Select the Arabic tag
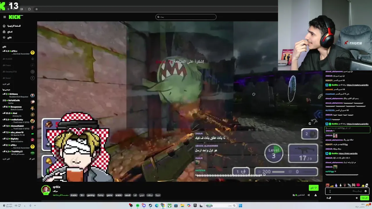The image size is (372, 209). pyautogui.click(x=74, y=195)
